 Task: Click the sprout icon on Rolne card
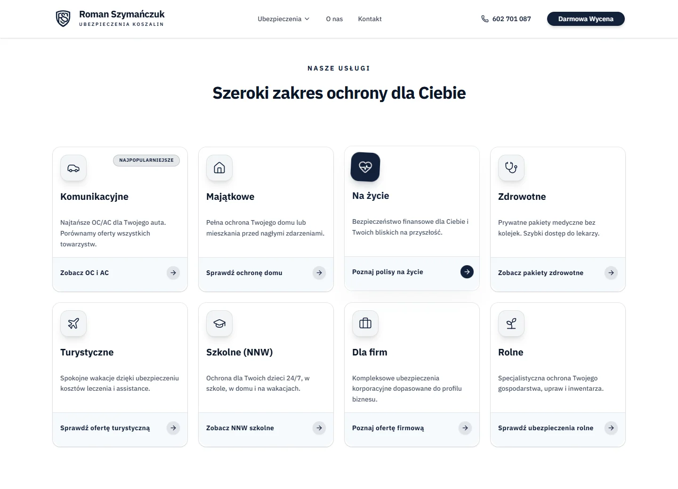point(511,323)
